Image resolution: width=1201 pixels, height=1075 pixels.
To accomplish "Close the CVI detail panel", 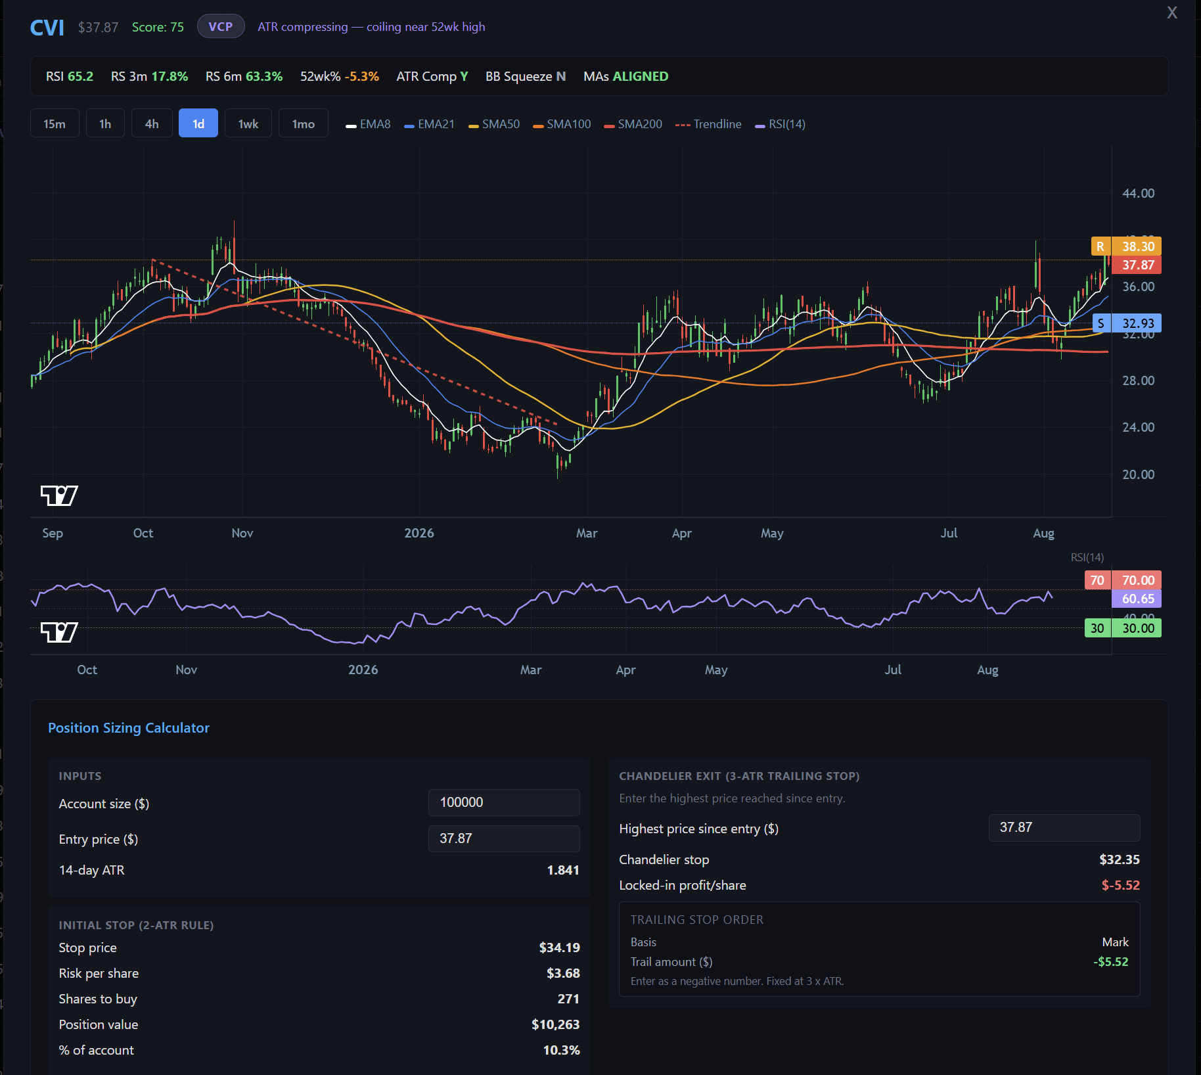I will (x=1172, y=13).
